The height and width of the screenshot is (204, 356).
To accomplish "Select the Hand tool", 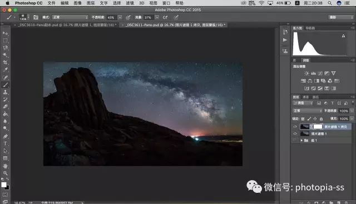I will (5, 166).
